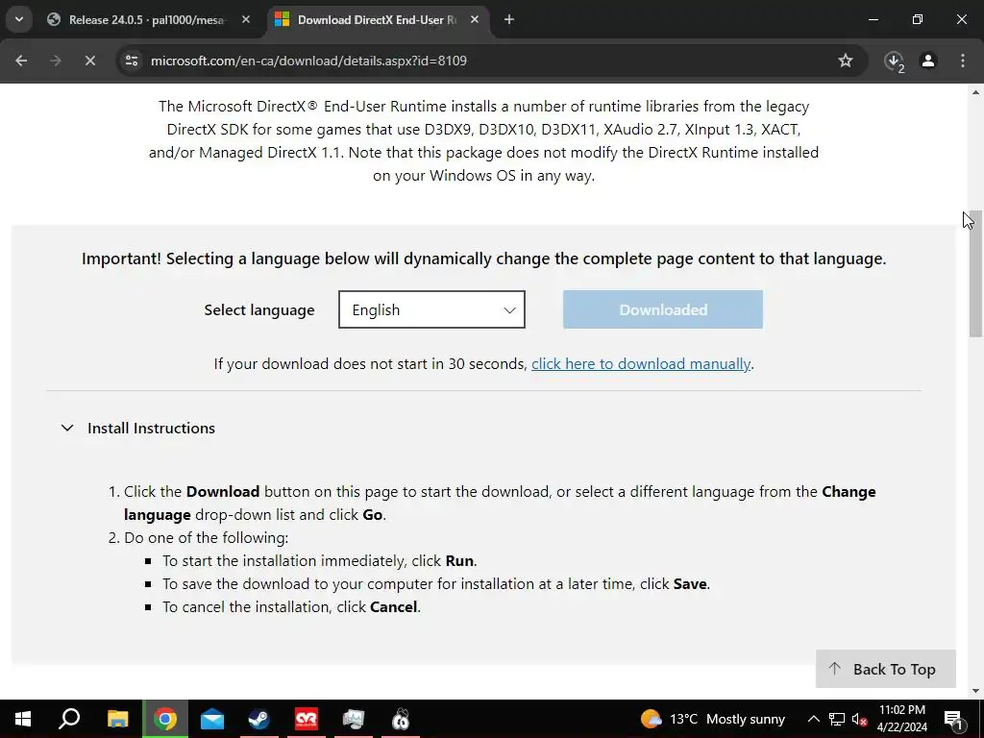Stop loading the page with X icon
The width and height of the screenshot is (984, 738).
89,61
